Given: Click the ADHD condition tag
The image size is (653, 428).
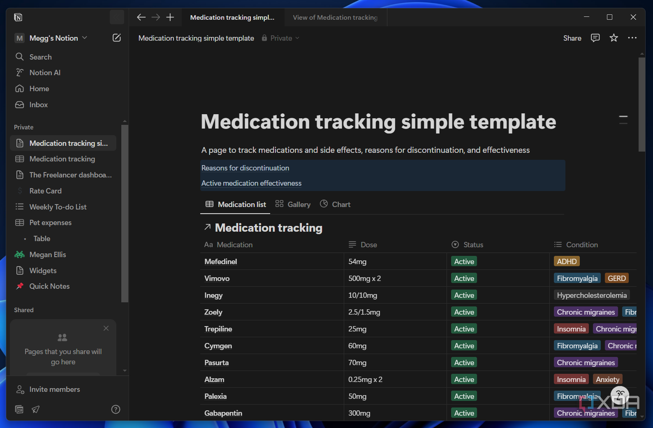Looking at the screenshot, I should (x=567, y=262).
